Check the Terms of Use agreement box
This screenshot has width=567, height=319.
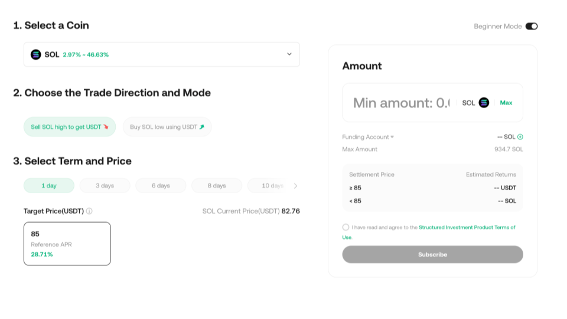tap(346, 227)
